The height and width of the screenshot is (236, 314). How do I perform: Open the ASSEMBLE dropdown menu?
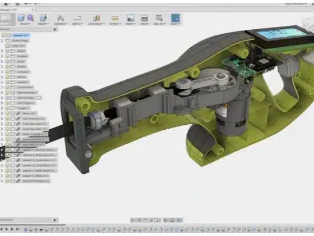tap(61, 24)
